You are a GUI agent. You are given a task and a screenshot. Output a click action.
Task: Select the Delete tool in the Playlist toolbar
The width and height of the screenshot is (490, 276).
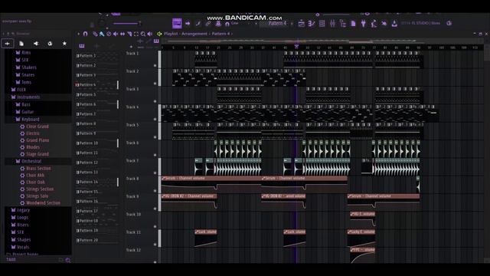(109, 34)
